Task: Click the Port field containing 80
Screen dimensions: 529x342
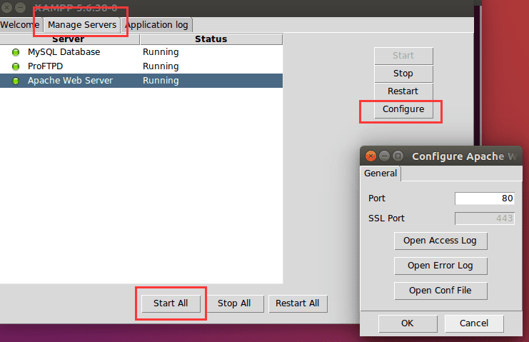Action: [x=485, y=198]
